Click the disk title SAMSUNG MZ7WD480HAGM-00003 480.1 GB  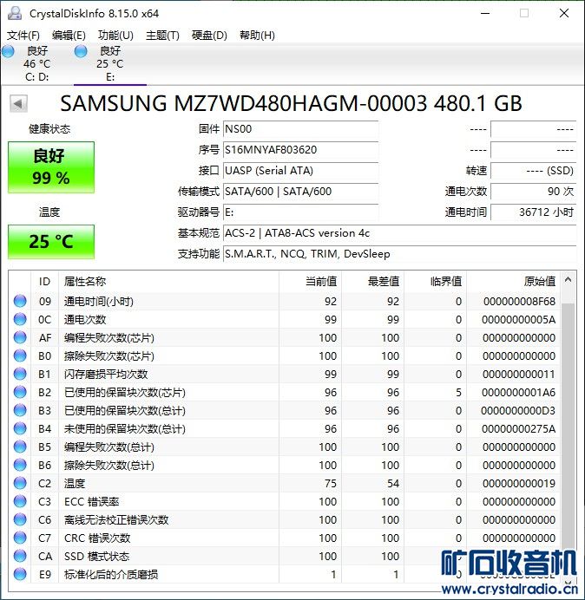tap(291, 103)
